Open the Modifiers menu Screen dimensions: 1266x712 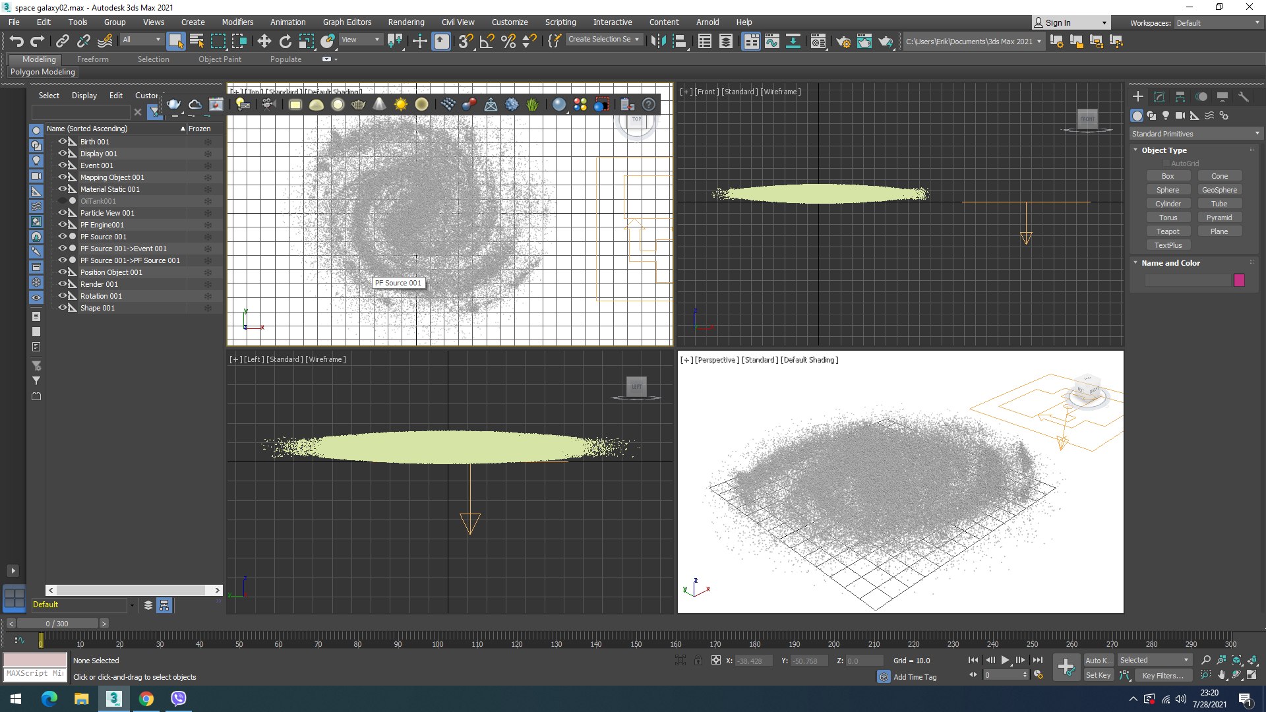click(x=237, y=22)
